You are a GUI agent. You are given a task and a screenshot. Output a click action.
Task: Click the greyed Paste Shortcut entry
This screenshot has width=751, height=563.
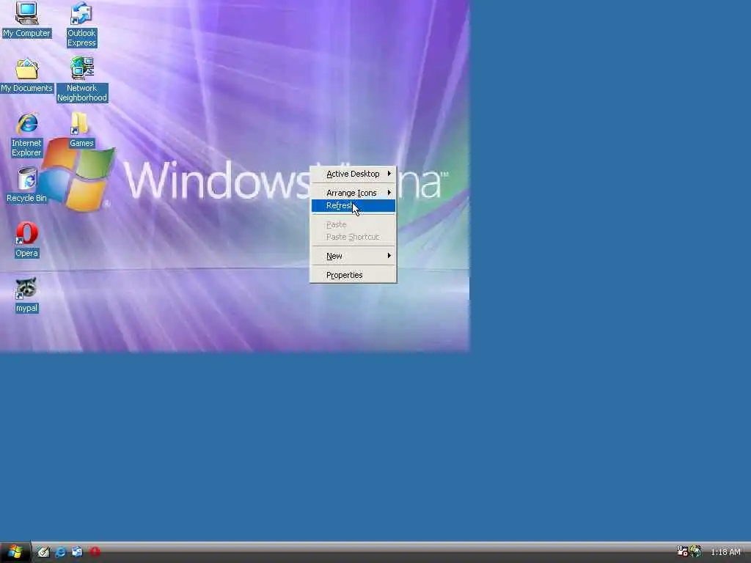tap(353, 237)
